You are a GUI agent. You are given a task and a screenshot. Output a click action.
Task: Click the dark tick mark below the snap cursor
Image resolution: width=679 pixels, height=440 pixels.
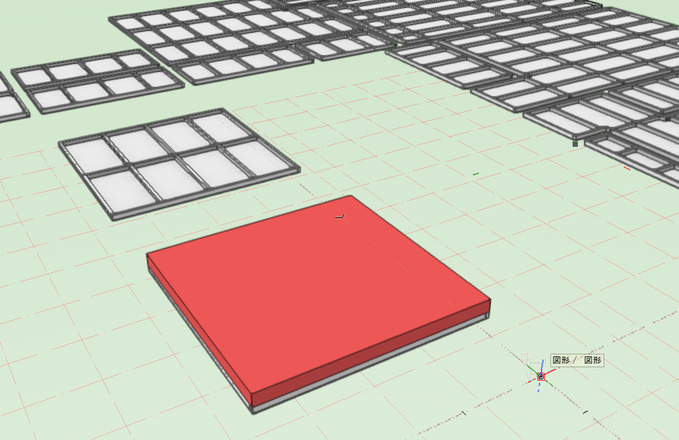[585, 411]
